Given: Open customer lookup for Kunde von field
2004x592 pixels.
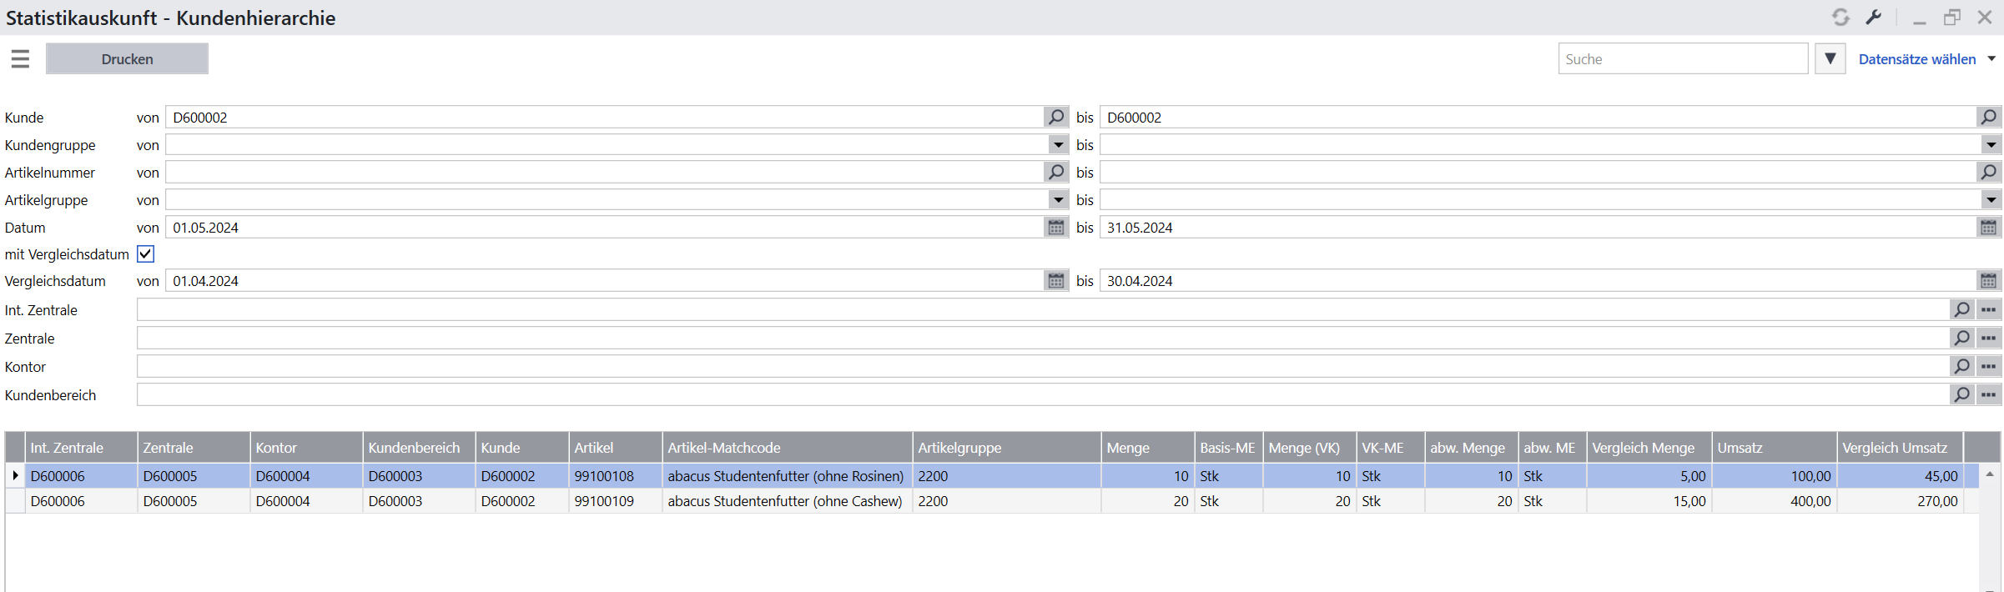Looking at the screenshot, I should coord(1056,117).
